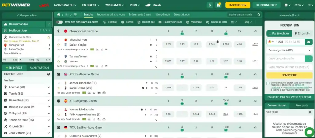Click the Crash game icon
The width and height of the screenshot is (315, 138).
pyautogui.click(x=148, y=5)
